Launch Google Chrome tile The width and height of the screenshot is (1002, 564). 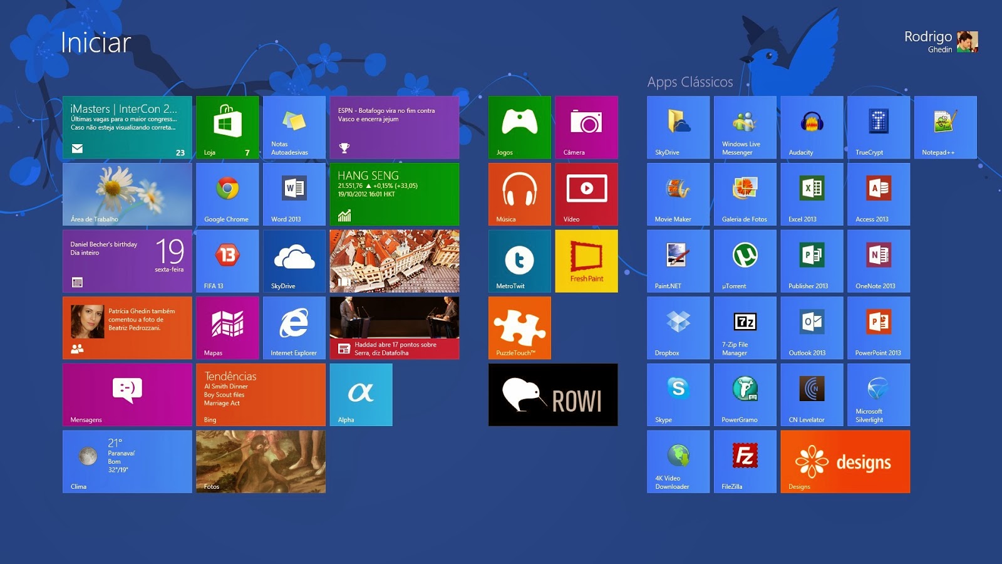227,194
